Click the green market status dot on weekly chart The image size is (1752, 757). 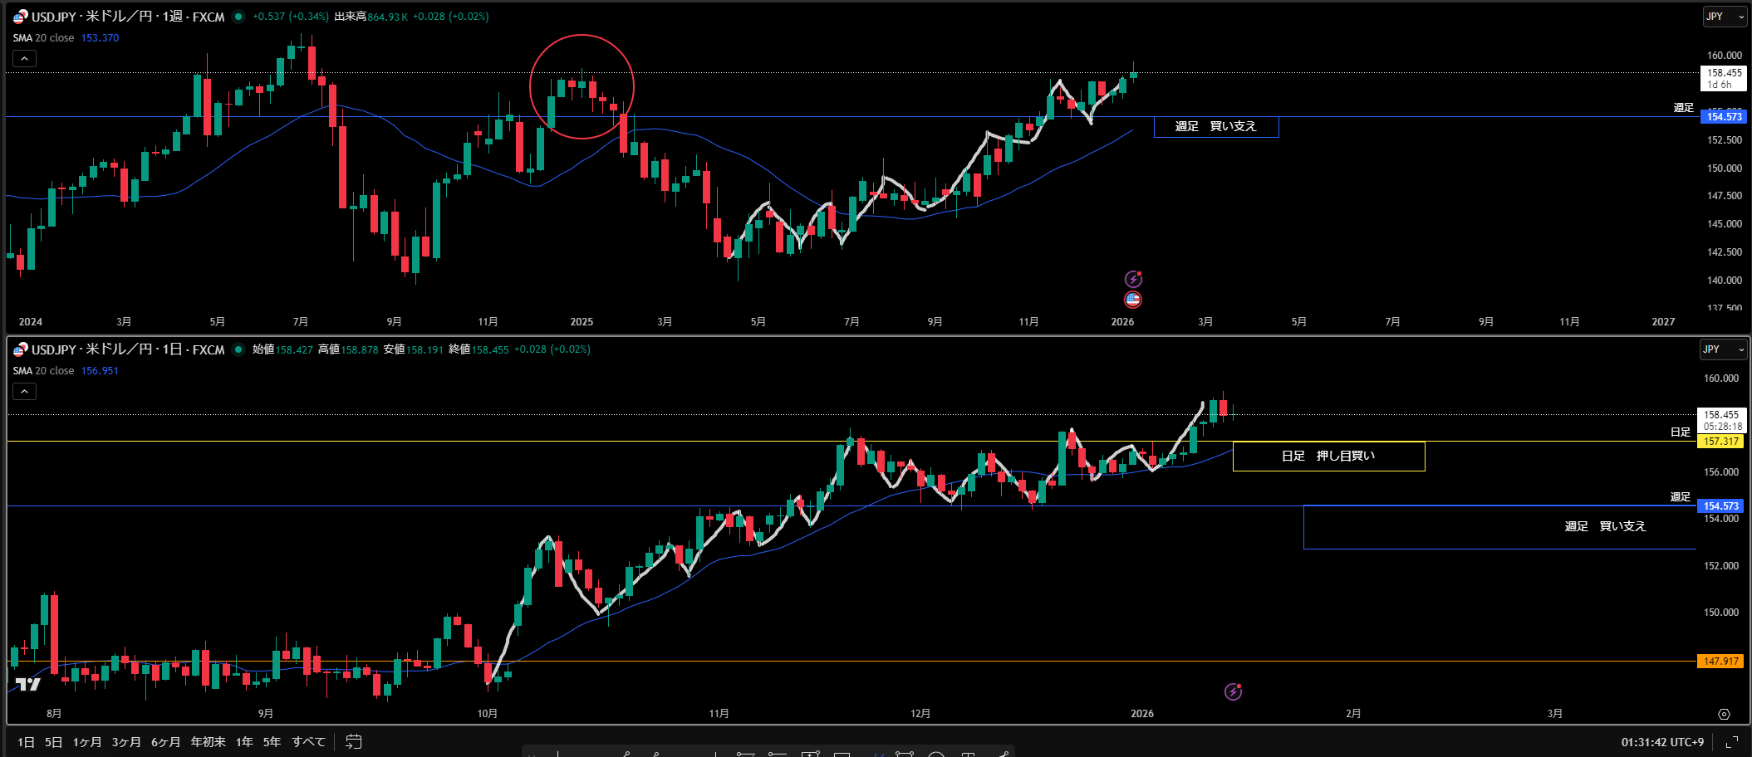point(238,17)
